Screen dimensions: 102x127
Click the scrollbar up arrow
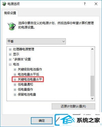[x=92, y=49]
